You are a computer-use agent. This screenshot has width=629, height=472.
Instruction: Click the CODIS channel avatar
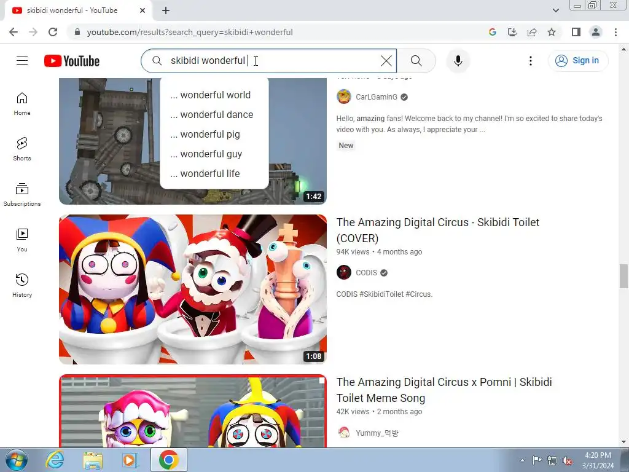point(344,272)
